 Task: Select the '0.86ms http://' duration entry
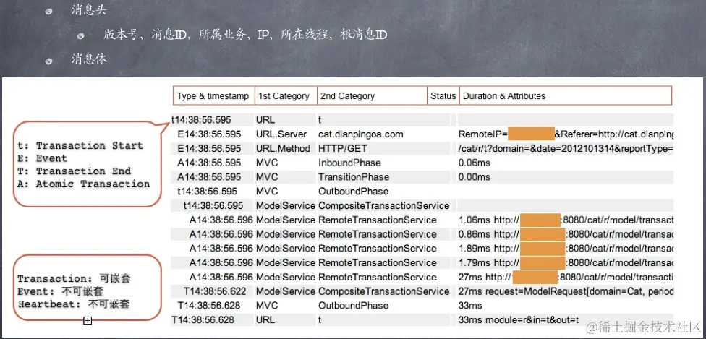(490, 234)
